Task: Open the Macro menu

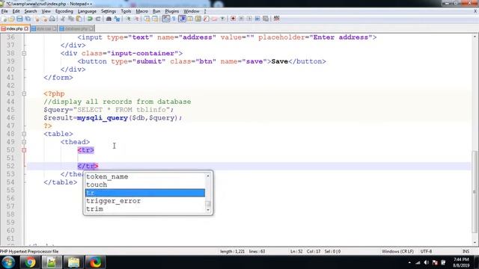Action: (141, 11)
